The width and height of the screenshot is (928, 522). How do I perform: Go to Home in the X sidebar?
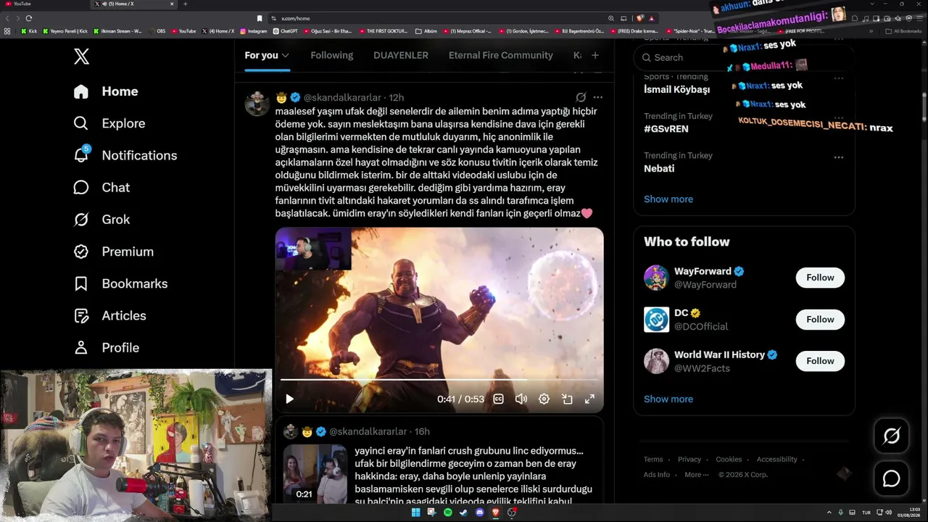[x=106, y=91]
